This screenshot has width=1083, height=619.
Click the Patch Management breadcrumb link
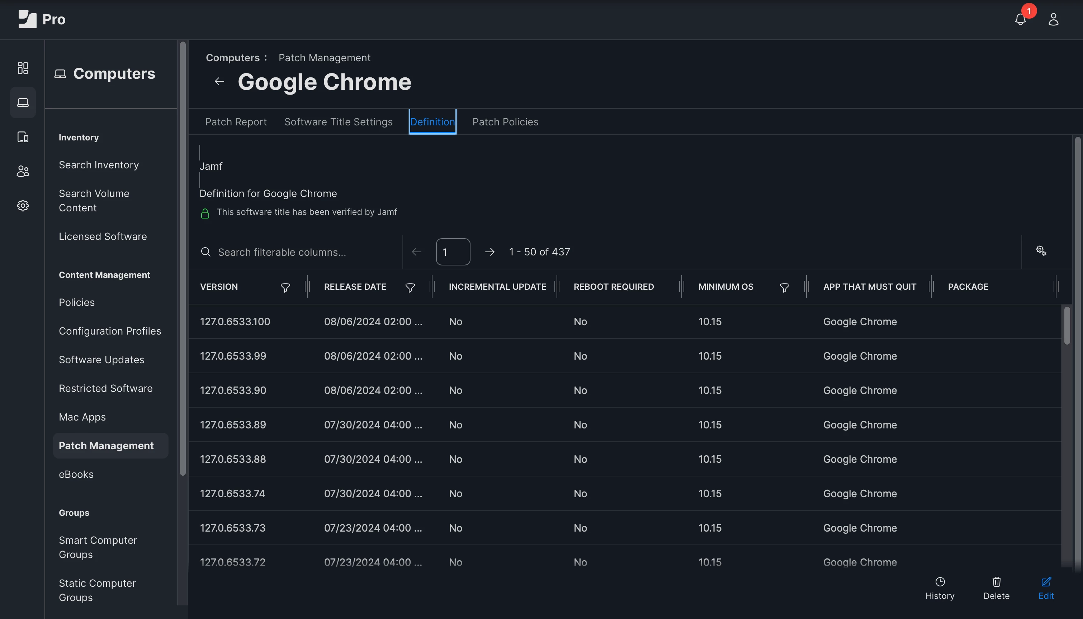click(x=324, y=58)
